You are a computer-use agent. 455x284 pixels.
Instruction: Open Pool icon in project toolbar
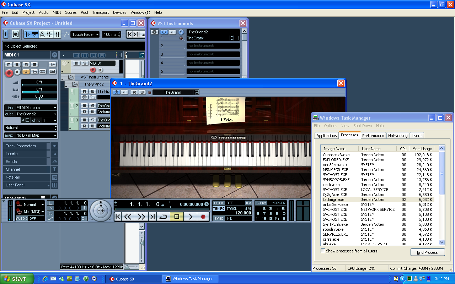pyautogui.click(x=50, y=34)
